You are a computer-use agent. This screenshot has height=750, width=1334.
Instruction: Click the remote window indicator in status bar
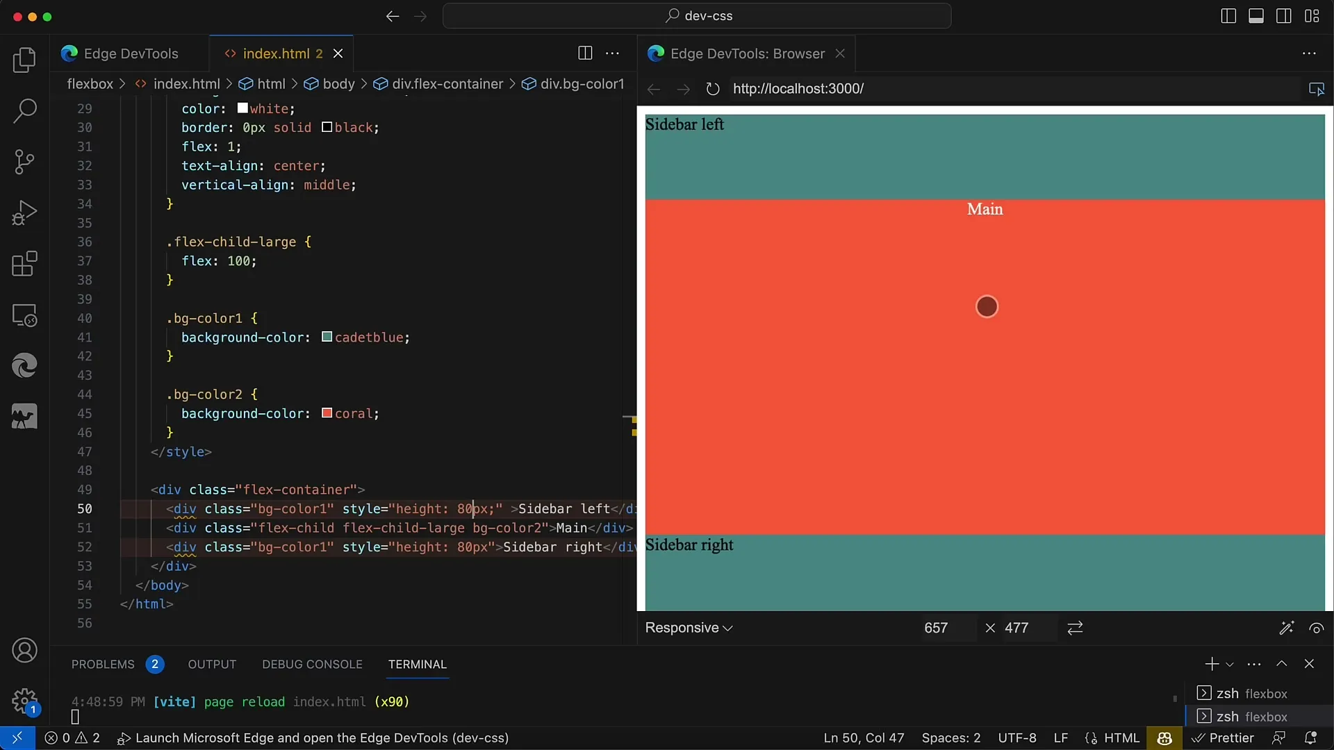[17, 738]
